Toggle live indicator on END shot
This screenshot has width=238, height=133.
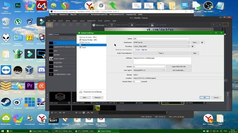[159, 103]
